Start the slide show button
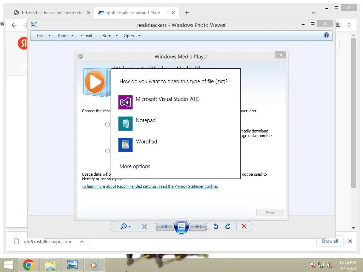 [x=181, y=227]
